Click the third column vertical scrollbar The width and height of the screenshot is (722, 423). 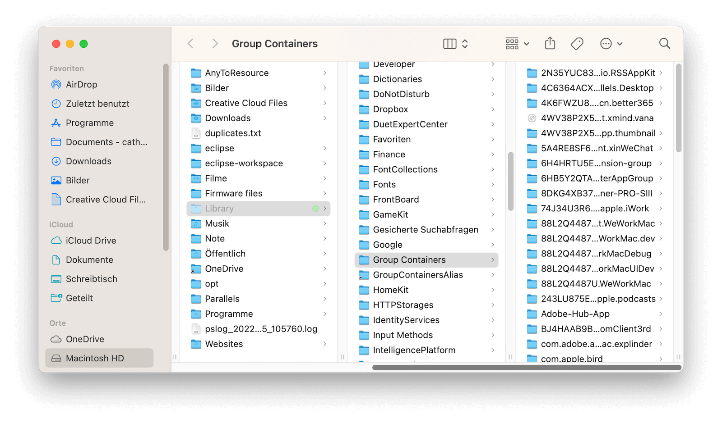(679, 108)
